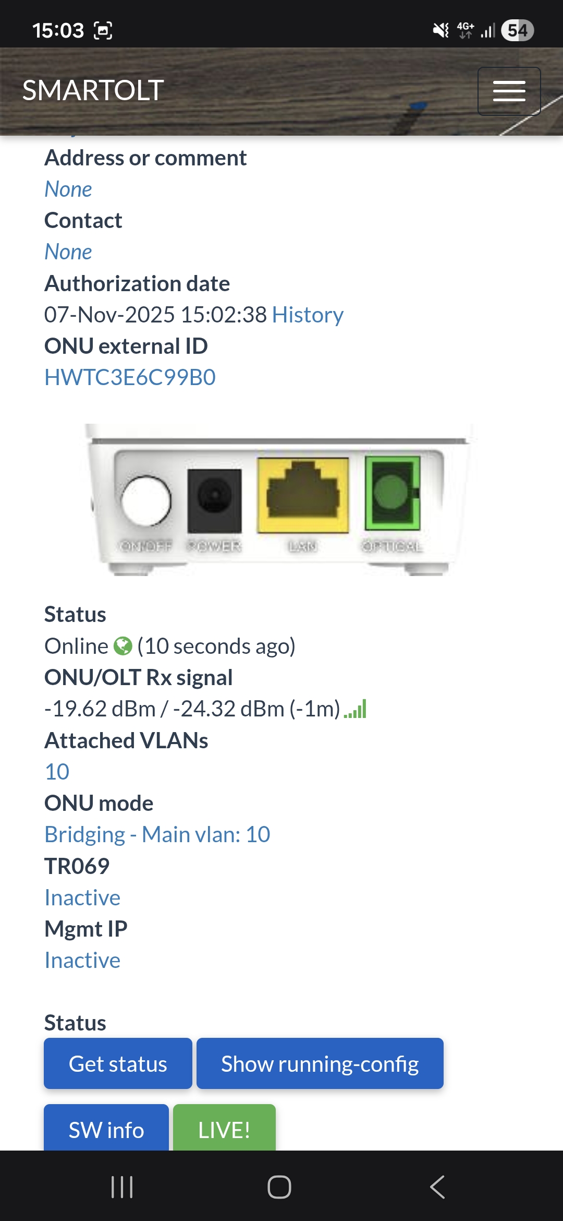Click the Mgmt IP Inactive link

(82, 960)
